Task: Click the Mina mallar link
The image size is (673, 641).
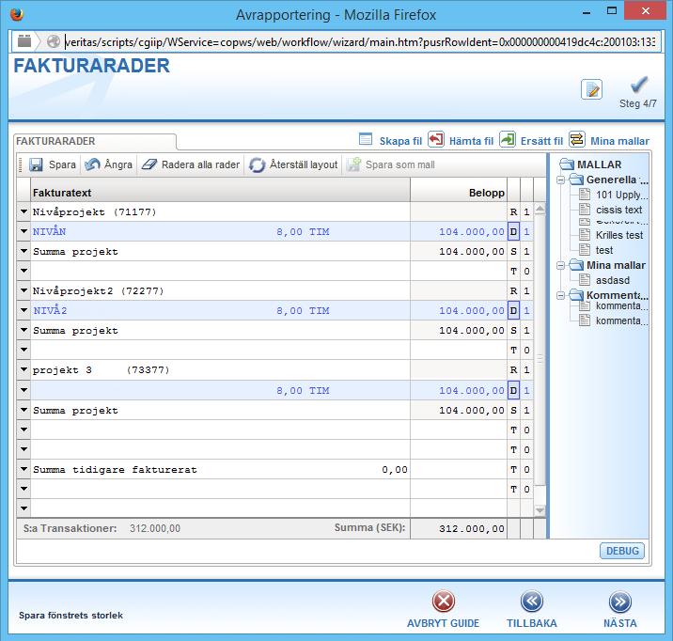Action: 619,141
